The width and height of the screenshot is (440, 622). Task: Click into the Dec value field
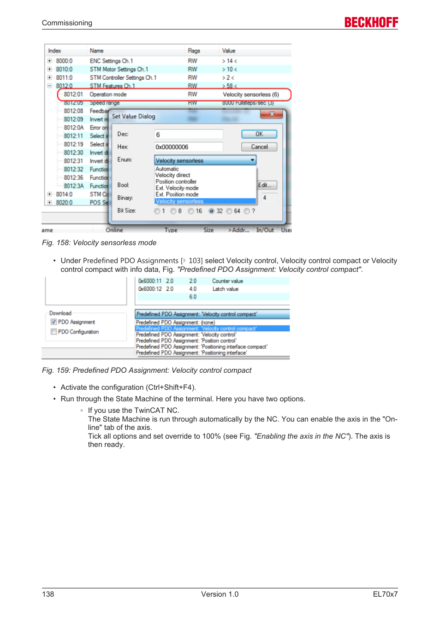pos(188,135)
